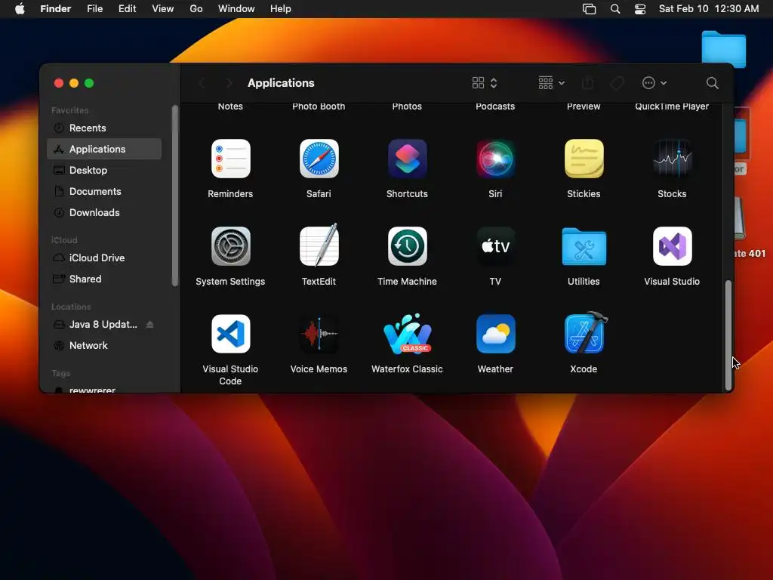Click the back navigation arrow
Screen dimensions: 773x580
(x=202, y=83)
